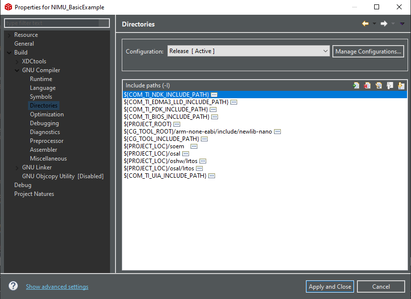Click the help question mark icon
The image size is (411, 299).
coord(13,286)
